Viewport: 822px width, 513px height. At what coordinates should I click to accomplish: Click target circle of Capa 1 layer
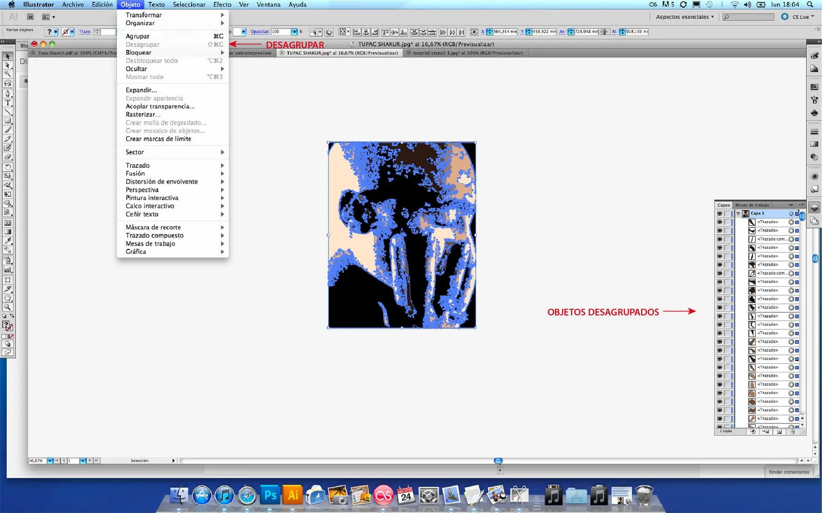pos(791,213)
